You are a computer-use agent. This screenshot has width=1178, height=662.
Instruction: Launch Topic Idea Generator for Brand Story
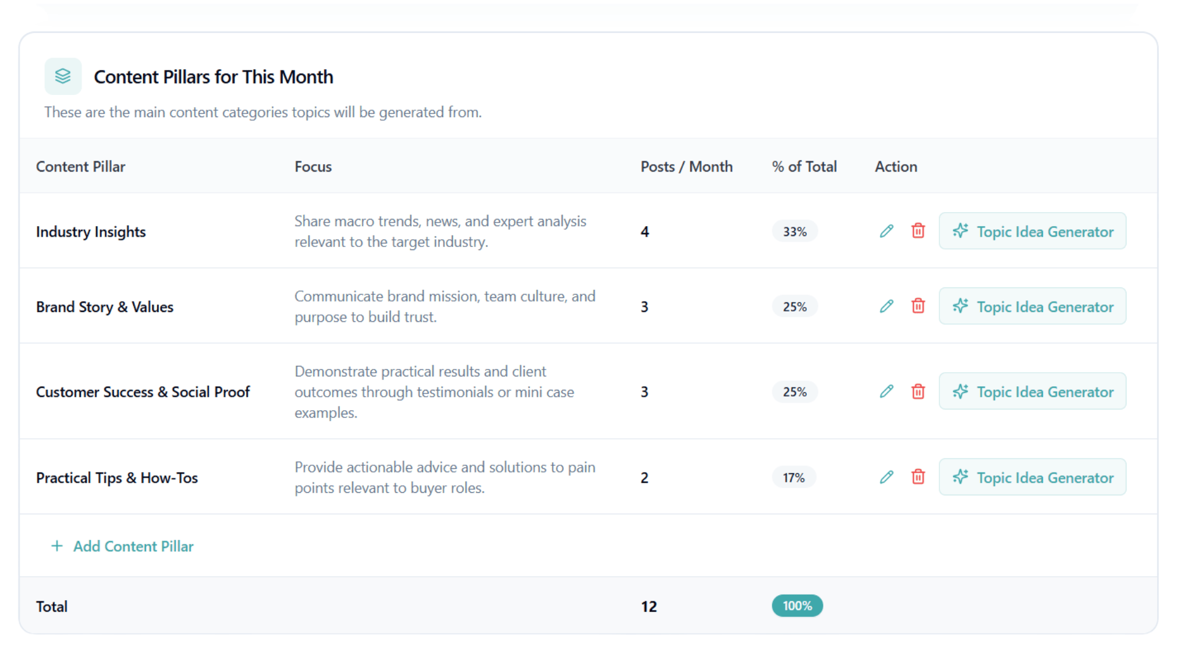pyautogui.click(x=1032, y=306)
